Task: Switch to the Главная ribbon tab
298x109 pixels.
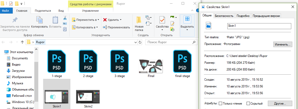Action: click(x=22, y=11)
